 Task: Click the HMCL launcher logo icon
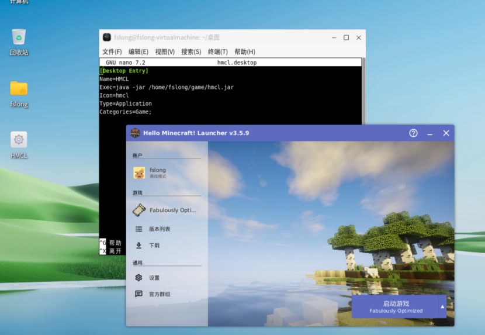coord(135,133)
